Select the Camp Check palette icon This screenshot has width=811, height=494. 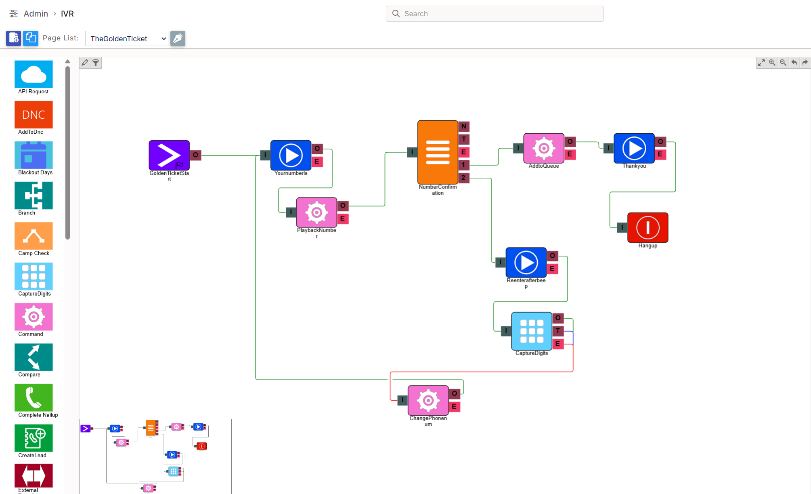tap(34, 236)
